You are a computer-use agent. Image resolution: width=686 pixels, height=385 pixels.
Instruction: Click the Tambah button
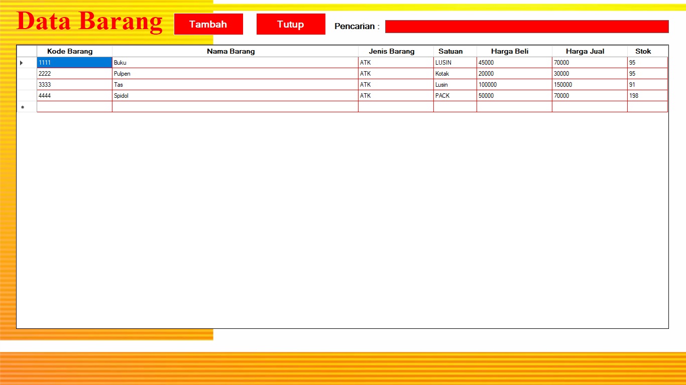click(x=208, y=24)
